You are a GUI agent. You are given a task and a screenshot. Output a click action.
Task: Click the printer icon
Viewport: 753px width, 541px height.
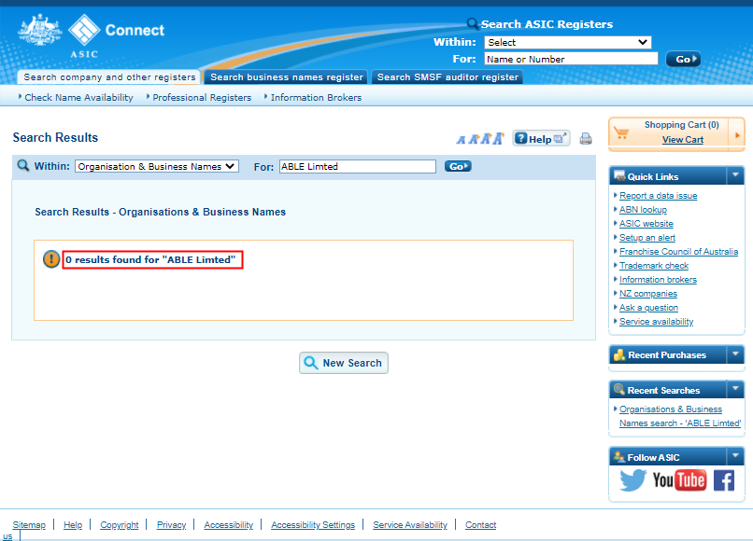tap(586, 139)
